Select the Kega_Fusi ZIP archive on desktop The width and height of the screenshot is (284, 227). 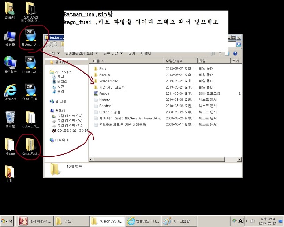[x=31, y=92]
